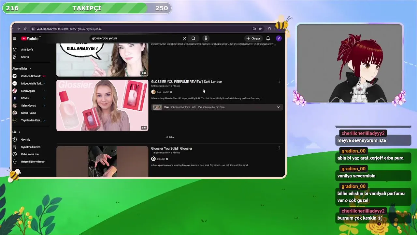Open the Oluştur create button

pyautogui.click(x=253, y=39)
